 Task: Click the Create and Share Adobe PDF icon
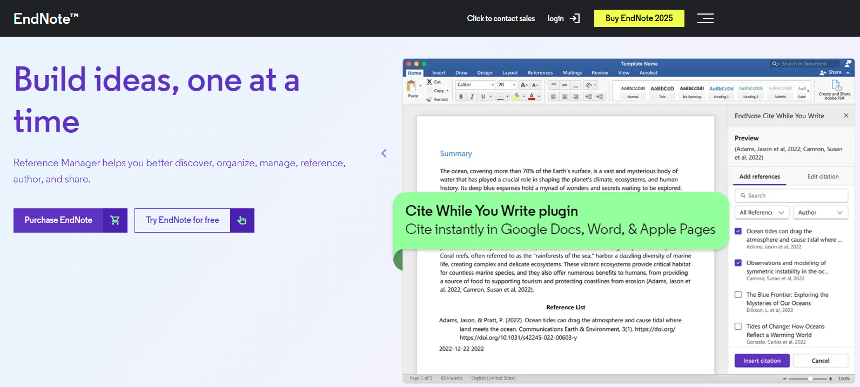point(836,86)
